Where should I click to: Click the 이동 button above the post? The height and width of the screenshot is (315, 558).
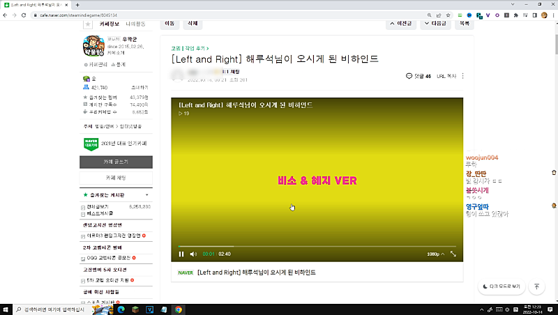[x=169, y=24]
